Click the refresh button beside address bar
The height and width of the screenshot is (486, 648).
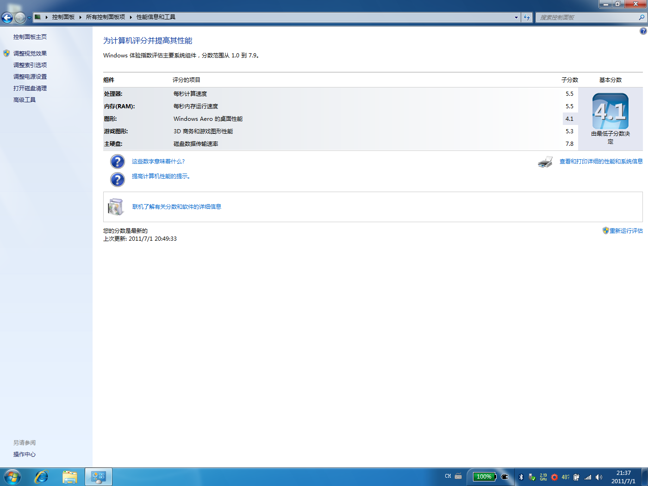tap(527, 17)
